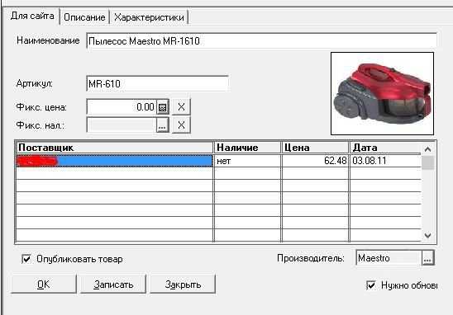Viewport: 453px width, 315px height.
Task: Save with Записать button
Action: [x=113, y=284]
